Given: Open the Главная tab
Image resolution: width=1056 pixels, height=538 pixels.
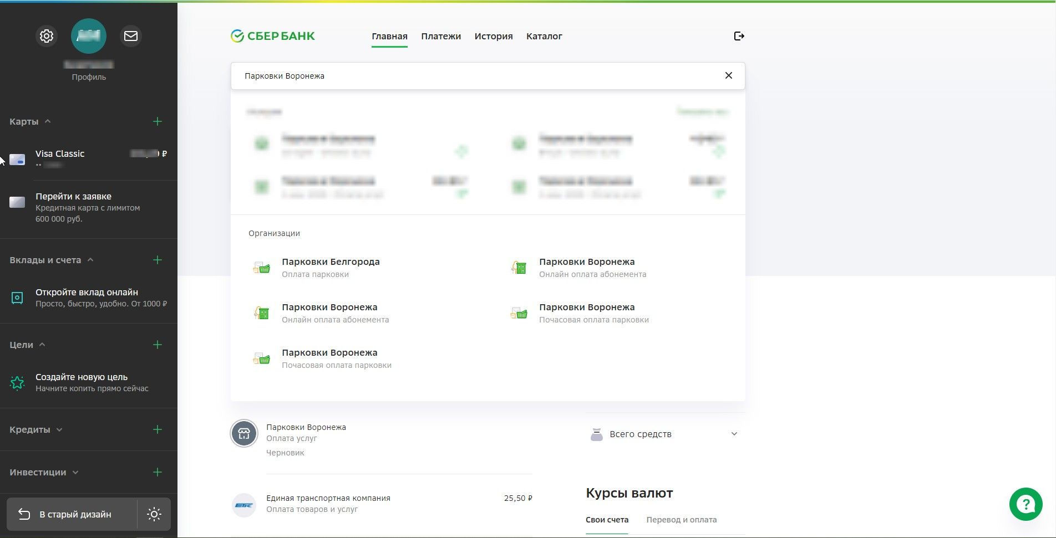Looking at the screenshot, I should click(389, 36).
